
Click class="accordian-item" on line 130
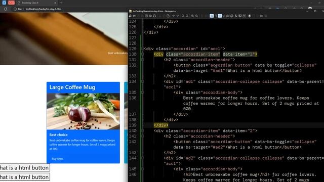[x=193, y=54]
